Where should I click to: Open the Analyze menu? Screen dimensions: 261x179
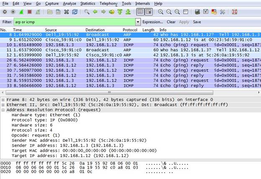pos(69,3)
